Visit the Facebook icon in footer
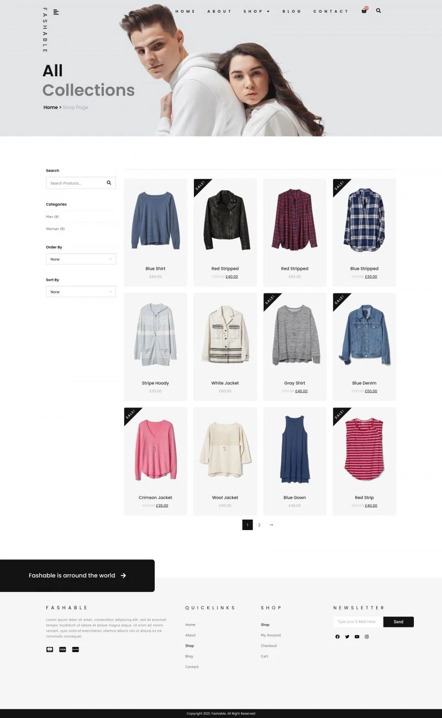The width and height of the screenshot is (442, 718). tap(338, 637)
